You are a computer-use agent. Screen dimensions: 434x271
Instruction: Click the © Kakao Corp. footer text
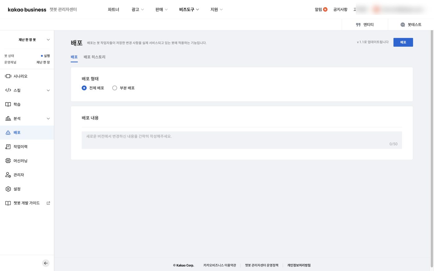[x=184, y=265]
